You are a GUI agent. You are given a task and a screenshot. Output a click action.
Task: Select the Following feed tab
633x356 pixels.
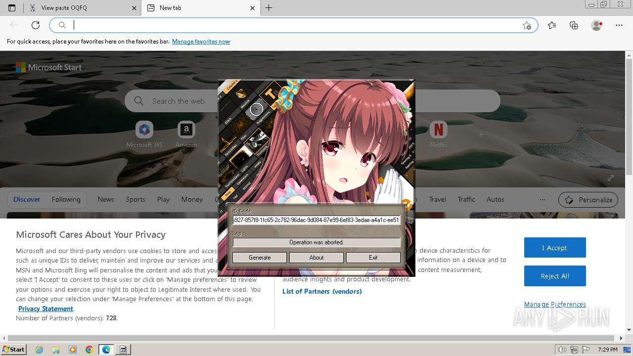point(66,199)
